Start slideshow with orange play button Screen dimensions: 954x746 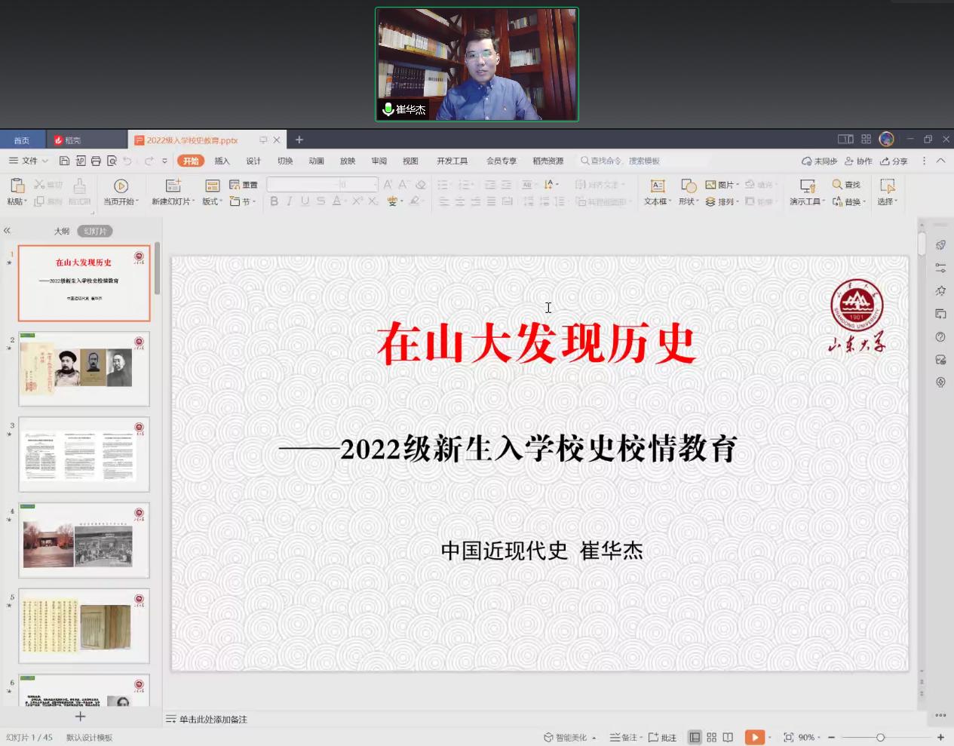pos(753,737)
